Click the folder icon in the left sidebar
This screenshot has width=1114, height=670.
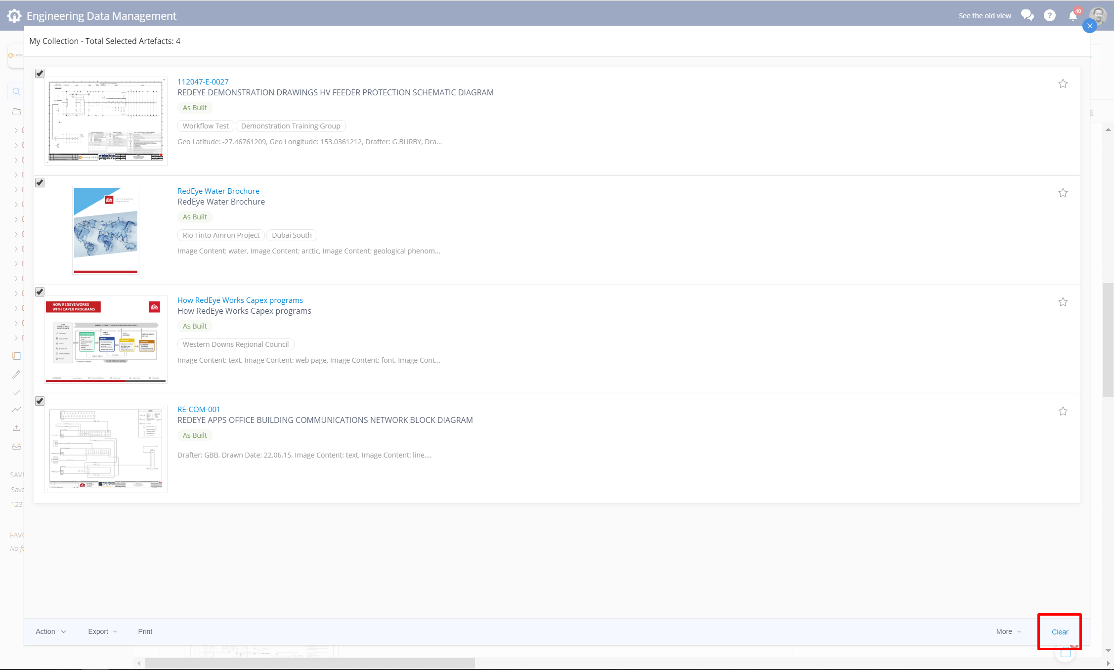(16, 112)
